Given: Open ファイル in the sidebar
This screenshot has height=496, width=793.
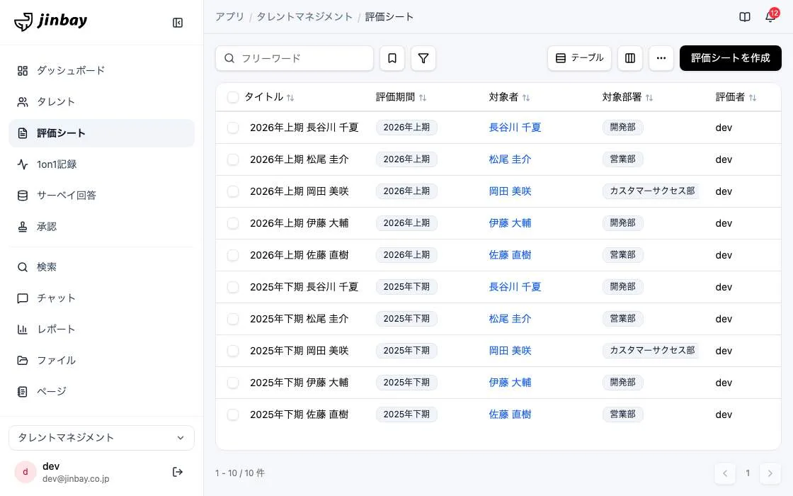Looking at the screenshot, I should 102,361.
